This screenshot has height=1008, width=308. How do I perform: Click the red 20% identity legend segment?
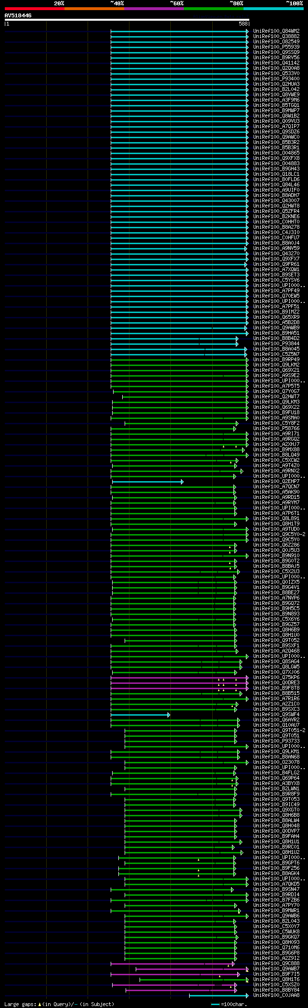[34, 9]
